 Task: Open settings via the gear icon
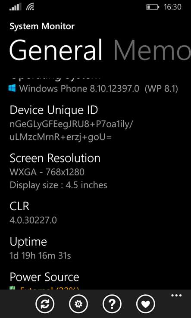click(78, 304)
